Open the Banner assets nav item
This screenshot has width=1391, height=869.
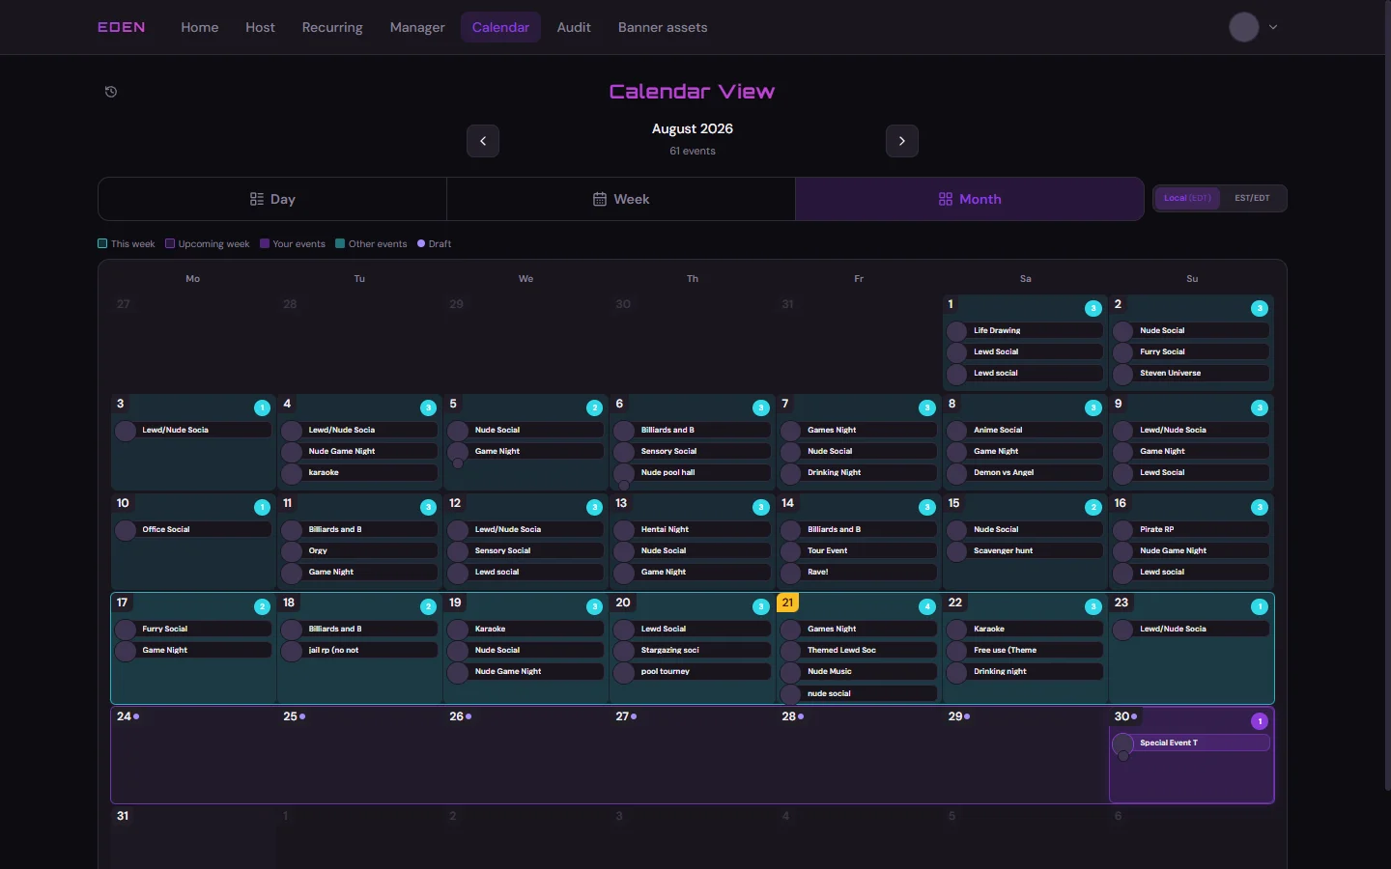click(x=663, y=27)
